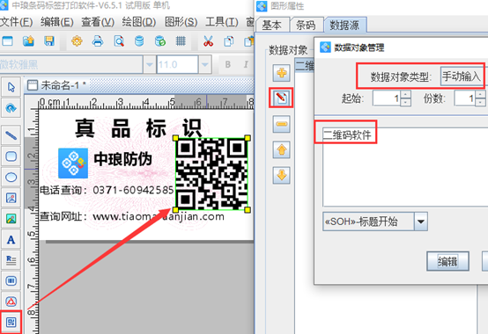
Task: Select the triangle-in-circle tool in the left toolbar
Action: 11,301
